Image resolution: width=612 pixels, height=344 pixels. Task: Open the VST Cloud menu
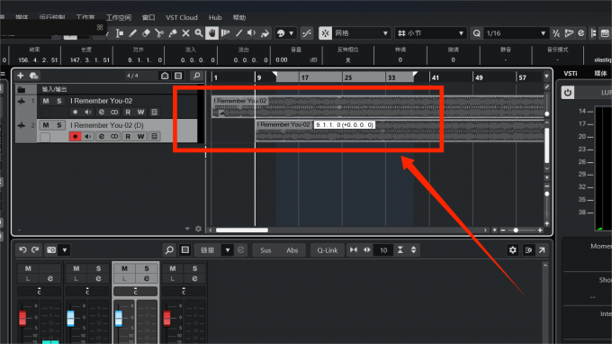(x=182, y=18)
